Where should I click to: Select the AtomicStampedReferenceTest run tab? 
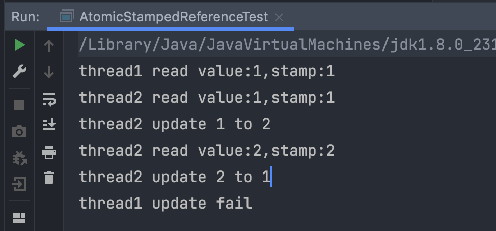click(174, 17)
